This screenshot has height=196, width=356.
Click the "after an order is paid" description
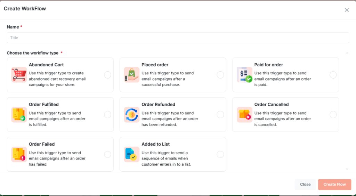[282, 79]
